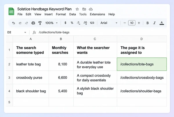This screenshot has width=174, height=117.
Task: Click the Undo arrow in toolbar
Action: tap(14, 23)
